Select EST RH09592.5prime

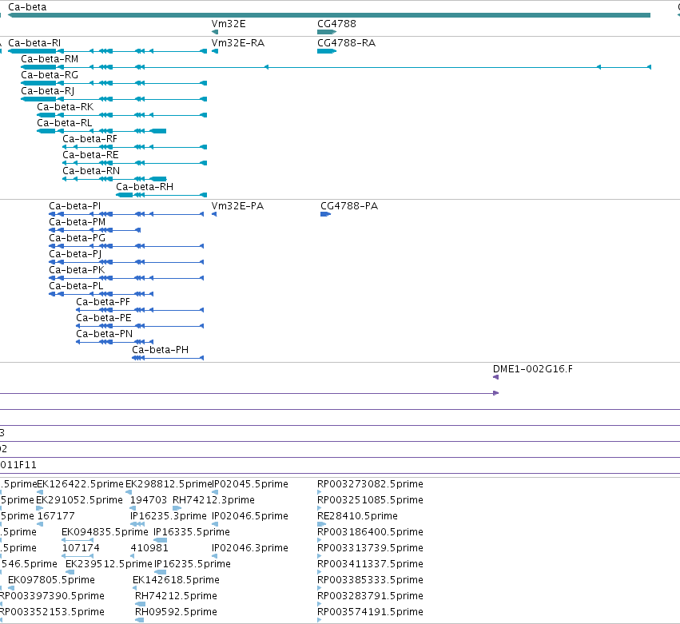click(176, 612)
